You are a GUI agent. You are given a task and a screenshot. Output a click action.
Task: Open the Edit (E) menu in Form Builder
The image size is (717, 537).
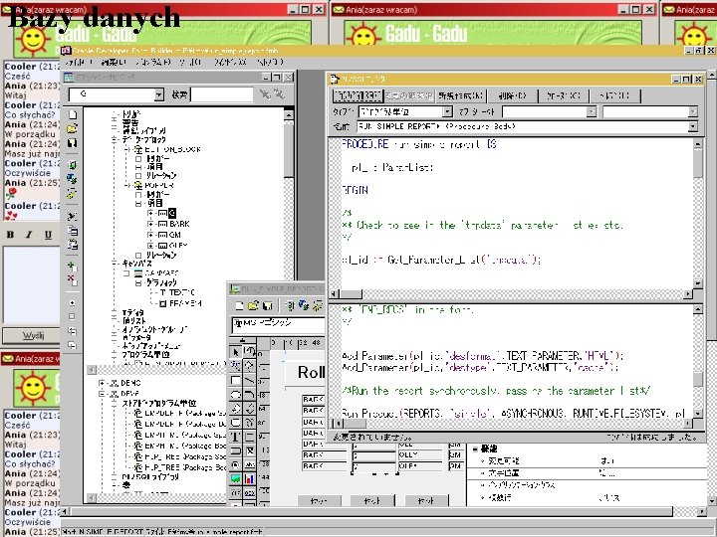coord(113,62)
